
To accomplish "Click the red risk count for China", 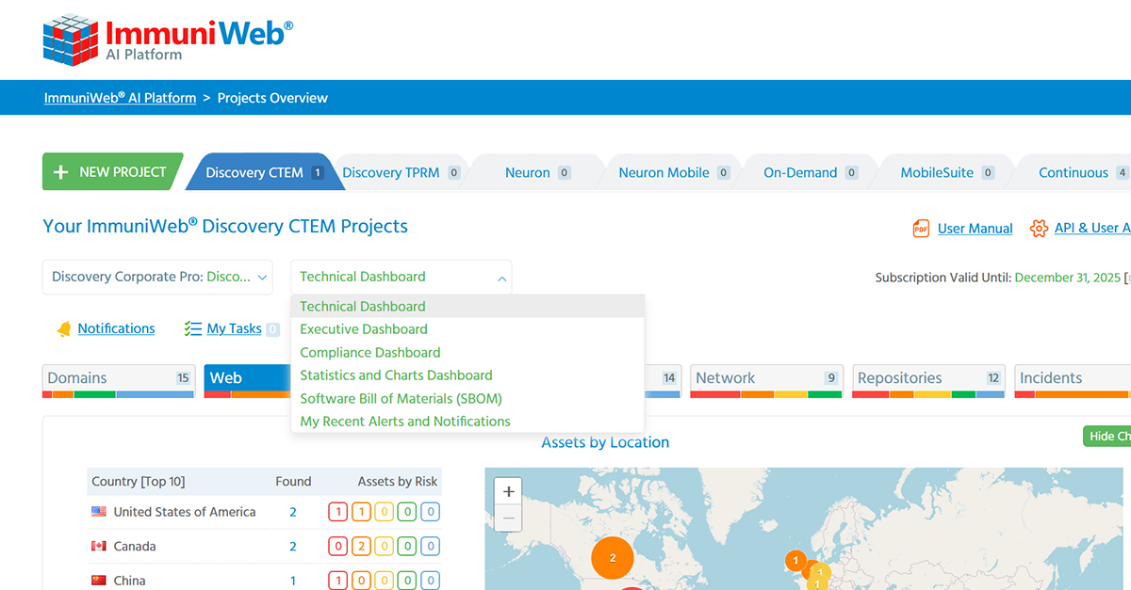I will pyautogui.click(x=337, y=581).
